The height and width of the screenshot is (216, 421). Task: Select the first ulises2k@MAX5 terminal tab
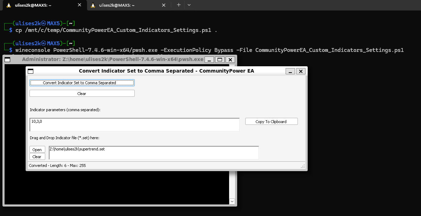[45, 5]
